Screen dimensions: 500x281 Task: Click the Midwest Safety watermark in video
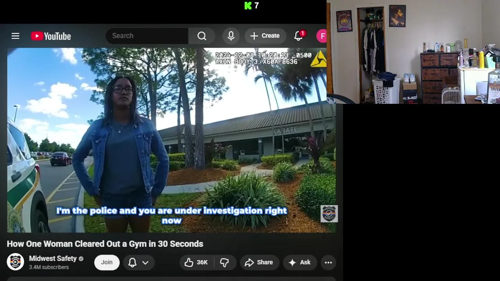[x=329, y=213]
